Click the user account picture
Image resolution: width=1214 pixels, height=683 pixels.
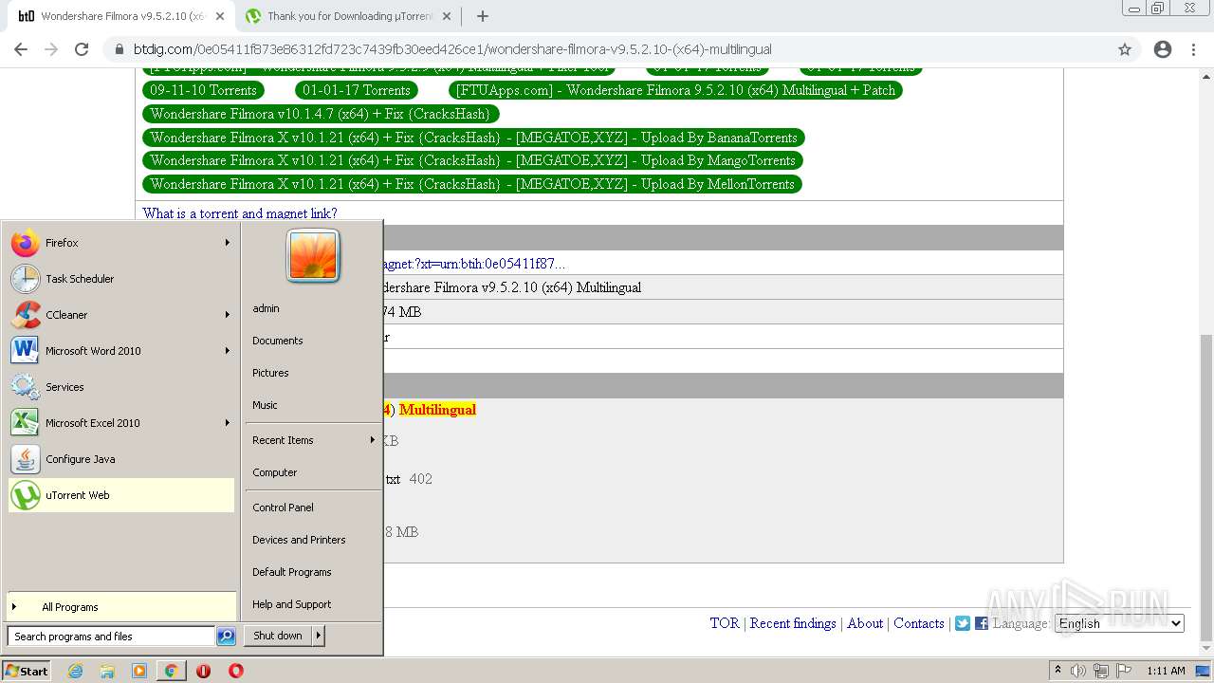click(313, 256)
